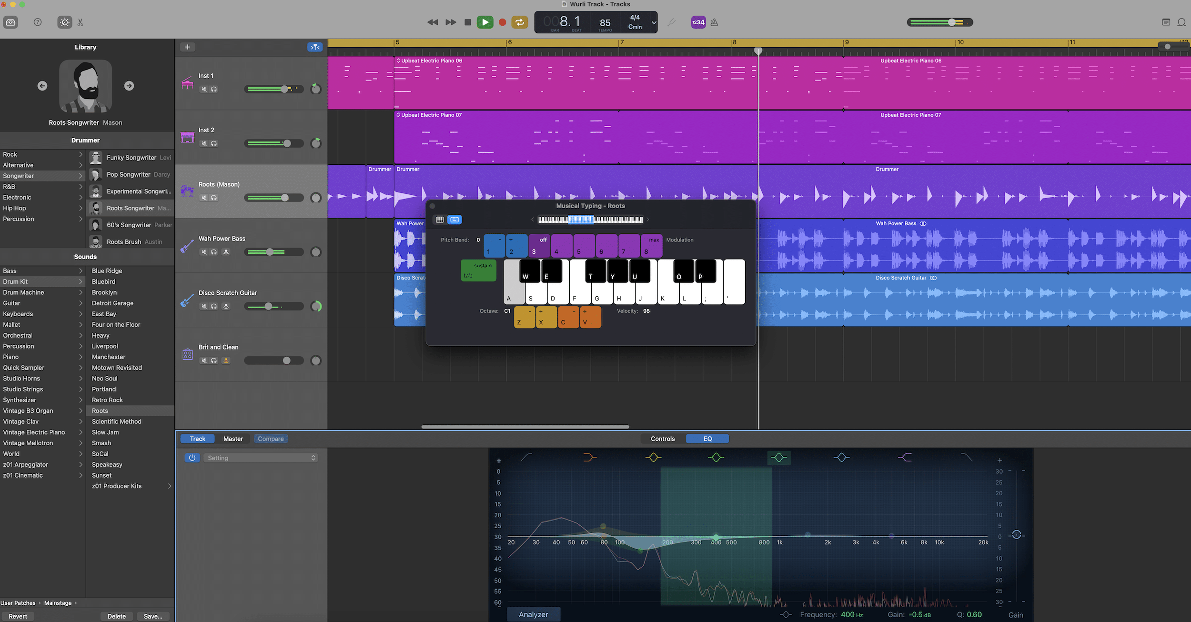Toggle the EQ power button

pos(192,458)
